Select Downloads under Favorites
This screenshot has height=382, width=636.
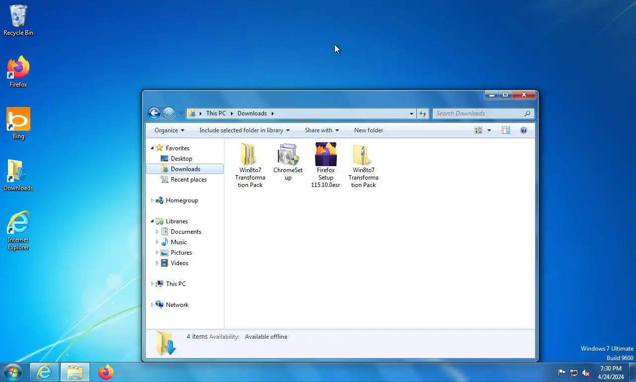point(185,169)
